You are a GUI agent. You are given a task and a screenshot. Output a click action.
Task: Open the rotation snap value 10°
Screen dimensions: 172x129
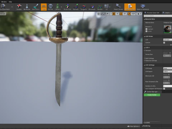click(125, 14)
